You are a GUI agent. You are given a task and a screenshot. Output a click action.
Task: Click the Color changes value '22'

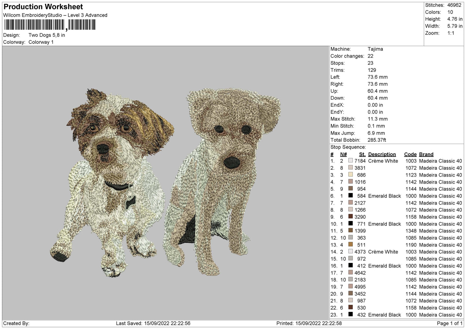pyautogui.click(x=370, y=56)
